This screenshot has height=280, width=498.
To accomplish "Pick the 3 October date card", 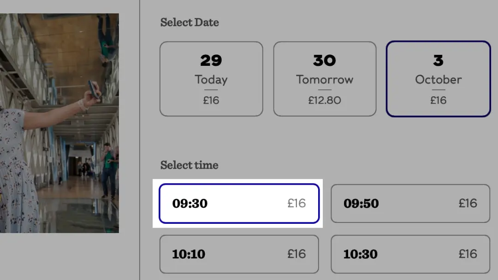I will pos(438,79).
